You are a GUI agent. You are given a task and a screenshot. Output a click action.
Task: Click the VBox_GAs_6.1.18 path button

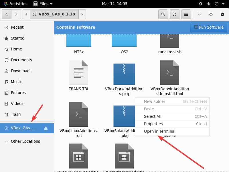54,14
